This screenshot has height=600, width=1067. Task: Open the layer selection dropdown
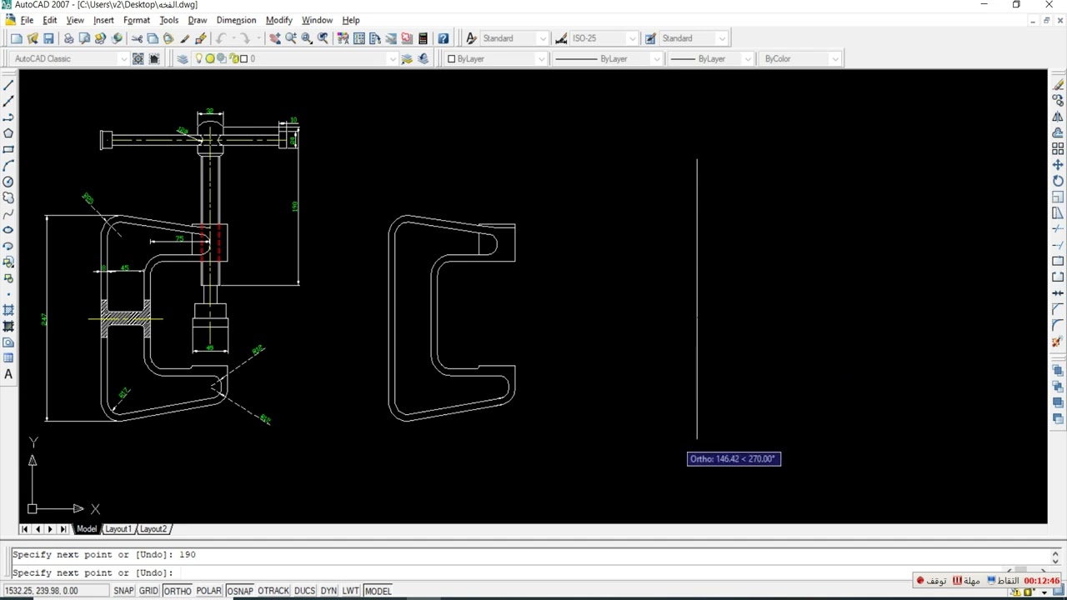pyautogui.click(x=393, y=58)
